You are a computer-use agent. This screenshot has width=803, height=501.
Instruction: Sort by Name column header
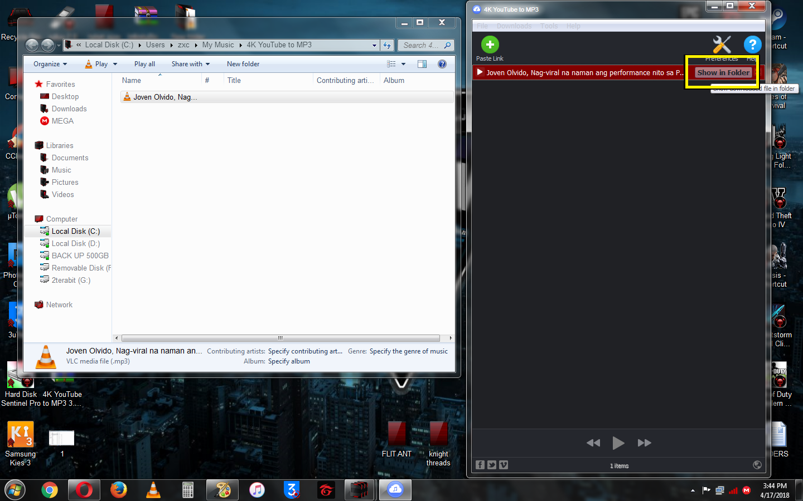click(x=159, y=80)
